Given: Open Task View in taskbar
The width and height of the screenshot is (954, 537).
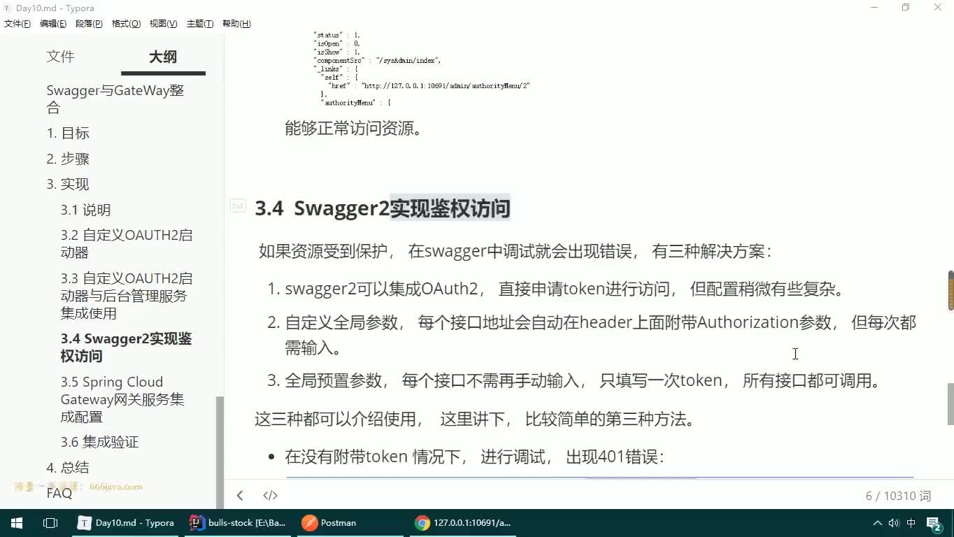Looking at the screenshot, I should coord(50,523).
